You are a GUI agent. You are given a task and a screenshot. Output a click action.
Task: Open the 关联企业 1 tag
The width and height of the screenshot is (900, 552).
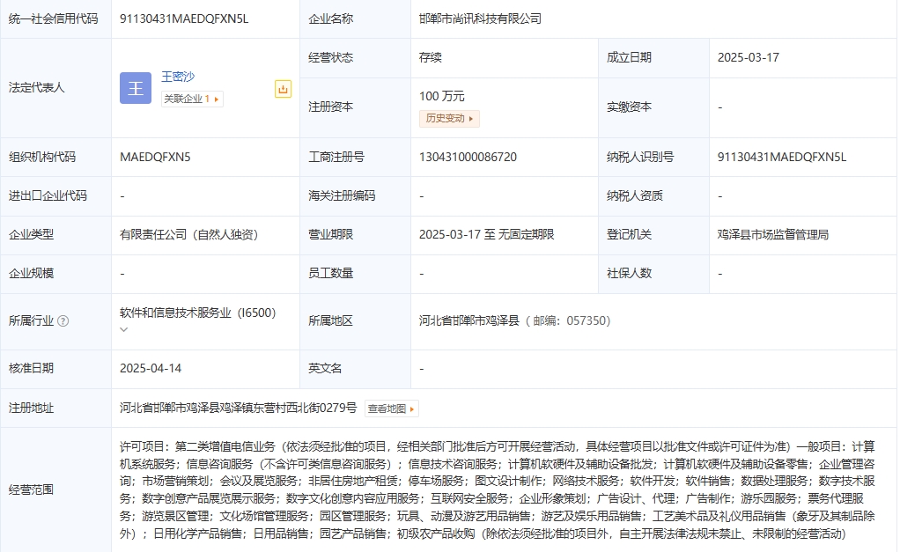(x=191, y=99)
